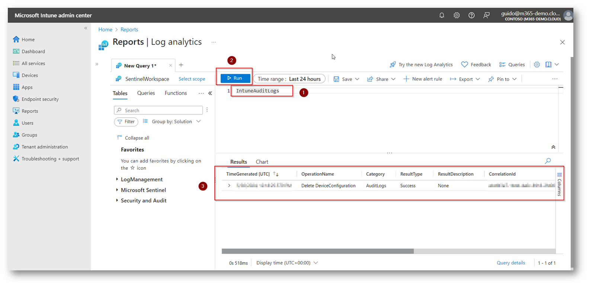Expand the collapsed panel double chevron
Image resolution: width=589 pixels, height=286 pixels.
[x=97, y=64]
